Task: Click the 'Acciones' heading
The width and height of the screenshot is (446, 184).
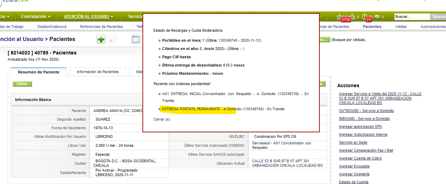Action: pos(348,85)
